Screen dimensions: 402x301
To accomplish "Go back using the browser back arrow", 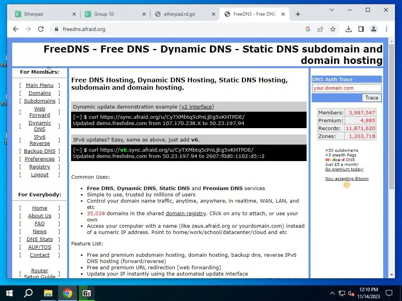I will [16, 29].
